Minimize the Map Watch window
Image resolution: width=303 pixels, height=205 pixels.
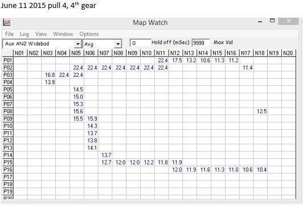pos(260,22)
